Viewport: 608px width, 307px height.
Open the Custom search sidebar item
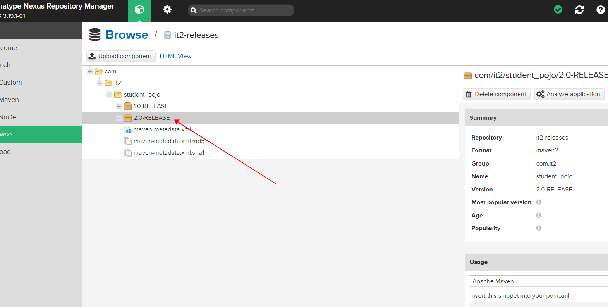click(x=41, y=82)
